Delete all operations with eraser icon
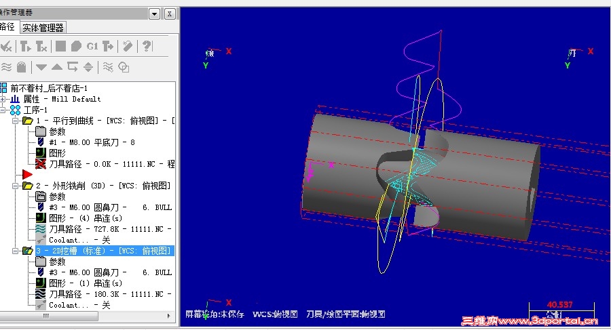This screenshot has width=611, height=330. click(128, 46)
